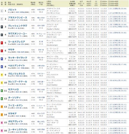Open キセキ horse profile link
The width and height of the screenshot is (129, 134).
[x=11, y=50]
